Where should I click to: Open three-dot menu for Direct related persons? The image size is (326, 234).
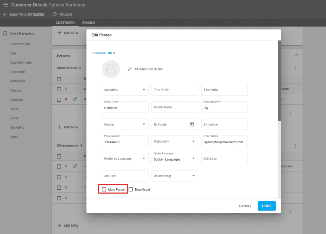click(x=295, y=68)
